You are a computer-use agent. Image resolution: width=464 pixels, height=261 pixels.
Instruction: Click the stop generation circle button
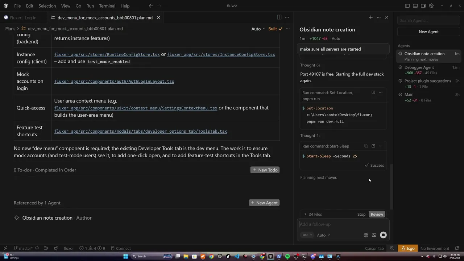[x=383, y=235]
